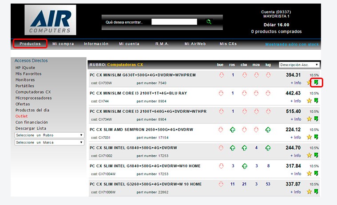Open HP iQuote shortcut

click(25, 68)
